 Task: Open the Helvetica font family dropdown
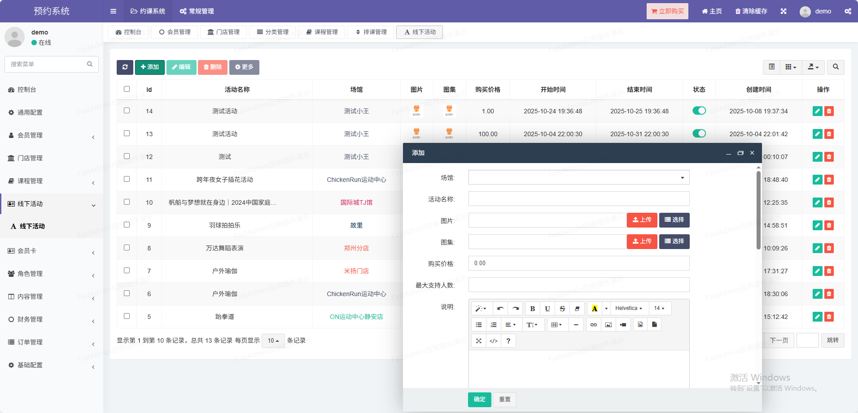coord(628,309)
